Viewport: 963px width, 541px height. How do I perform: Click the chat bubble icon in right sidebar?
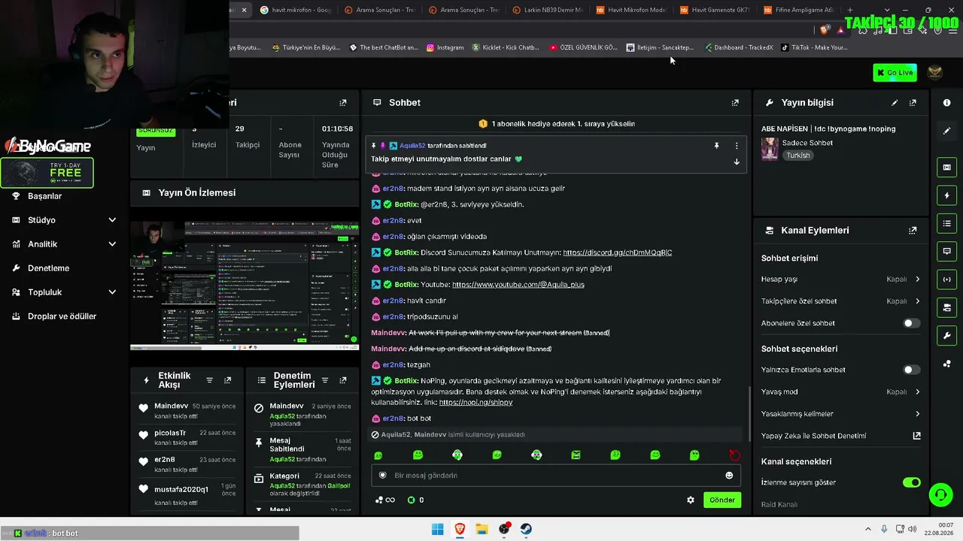pos(947,251)
